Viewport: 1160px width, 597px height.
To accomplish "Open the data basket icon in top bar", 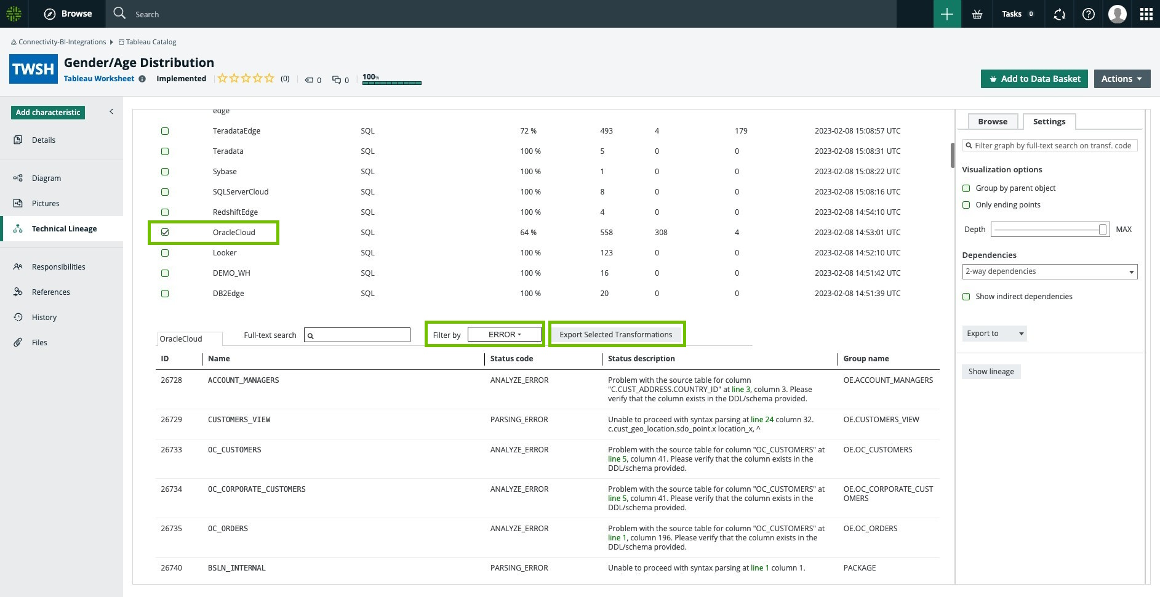I will (x=977, y=14).
